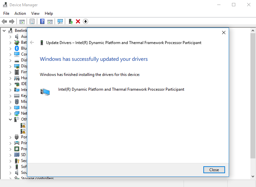
Task: Click the scrollbar up arrow
Action: 253,31
